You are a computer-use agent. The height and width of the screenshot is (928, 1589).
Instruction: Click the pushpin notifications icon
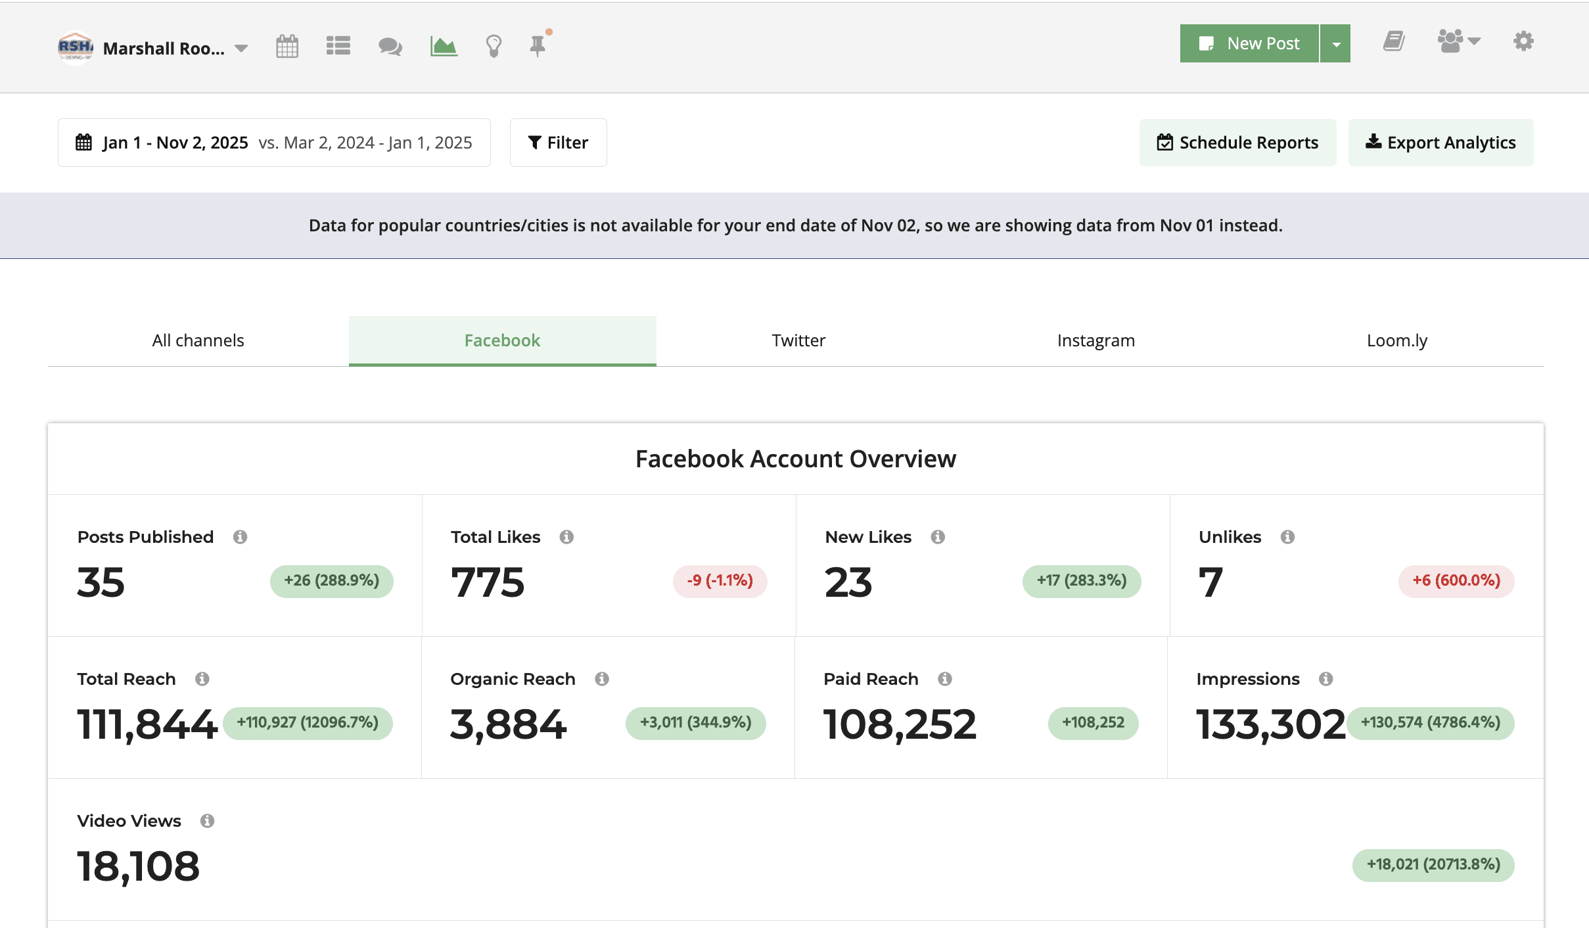(538, 46)
